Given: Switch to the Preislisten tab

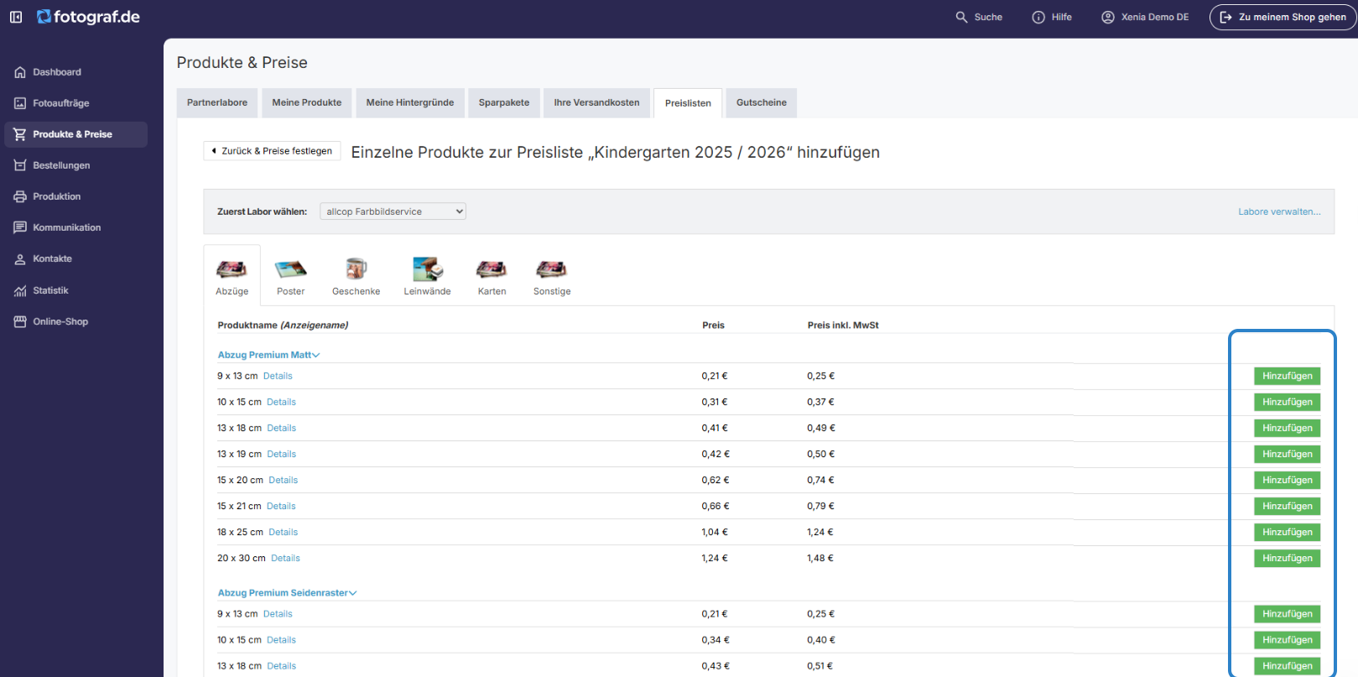Looking at the screenshot, I should [688, 103].
